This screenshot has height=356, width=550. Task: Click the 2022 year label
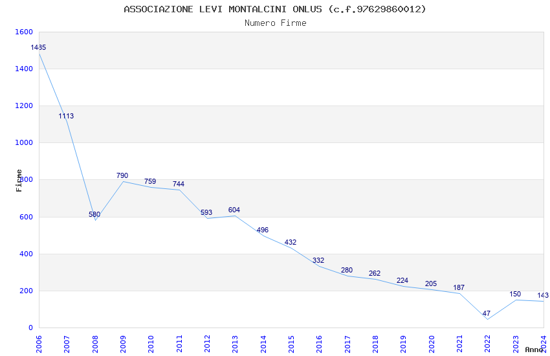[x=488, y=344]
